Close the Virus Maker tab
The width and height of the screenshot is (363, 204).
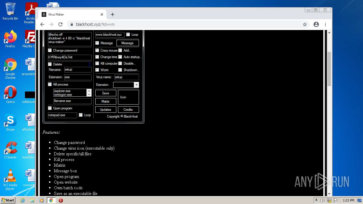point(102,14)
